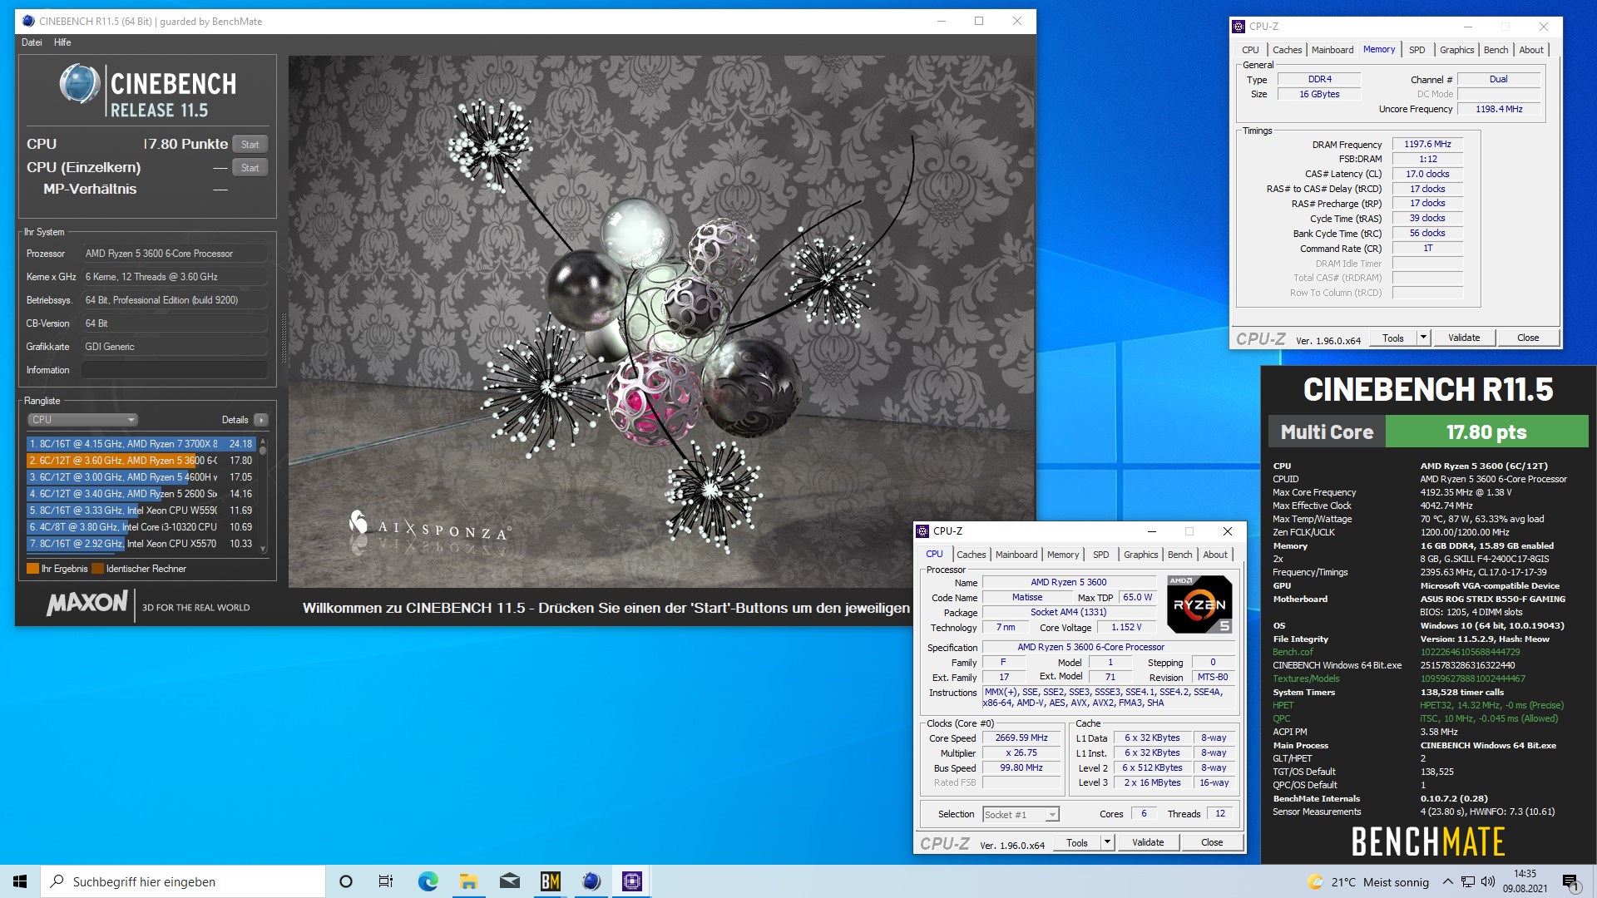1597x898 pixels.
Task: Switch to SPD tab in top CPU-Z window
Action: point(1417,50)
